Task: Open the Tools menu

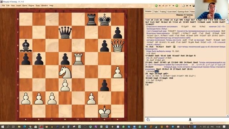Action: (x=38, y=6)
